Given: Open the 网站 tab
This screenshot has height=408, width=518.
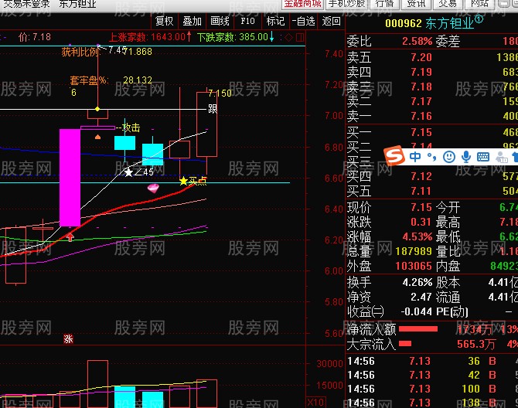Looking at the screenshot, I should (479, 4).
